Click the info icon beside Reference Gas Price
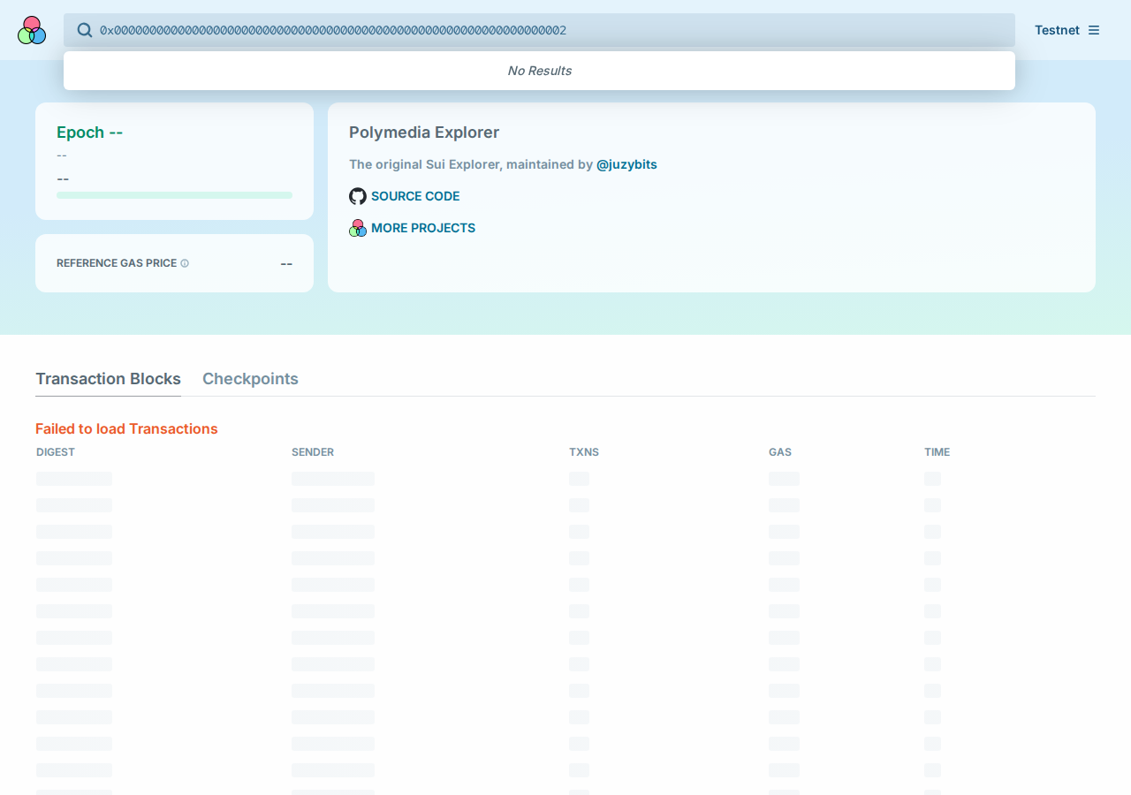 pyautogui.click(x=185, y=263)
